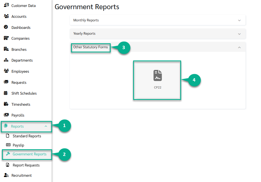Select Government Reports submenu item
The height and width of the screenshot is (182, 261).
click(x=29, y=154)
